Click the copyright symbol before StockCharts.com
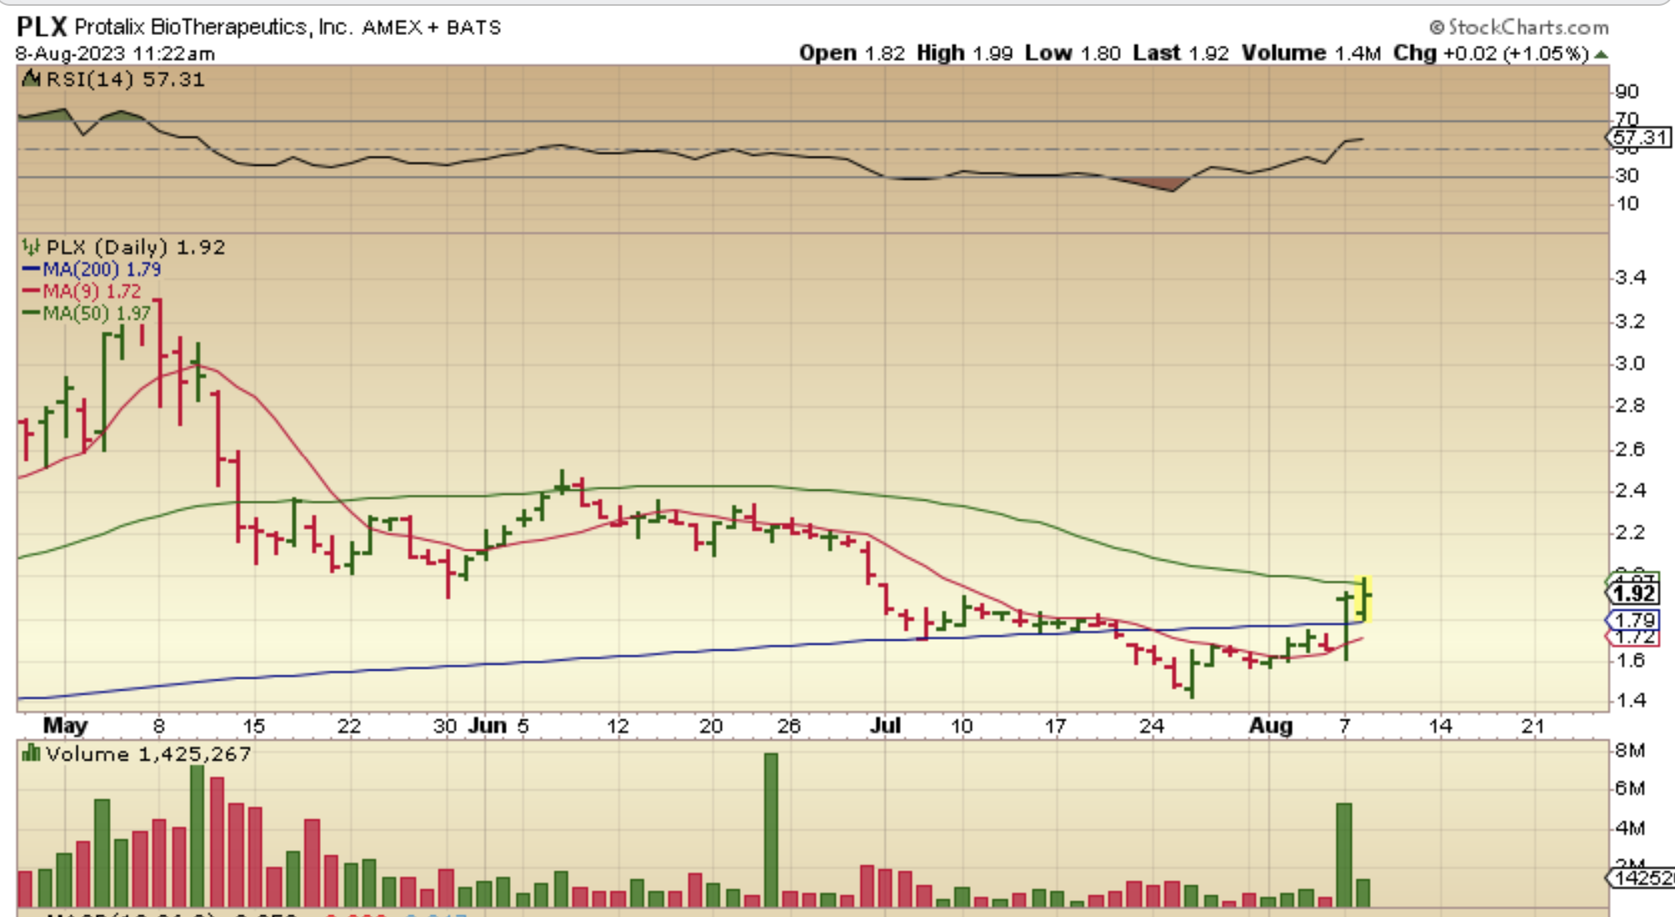The width and height of the screenshot is (1675, 917). click(x=1437, y=27)
